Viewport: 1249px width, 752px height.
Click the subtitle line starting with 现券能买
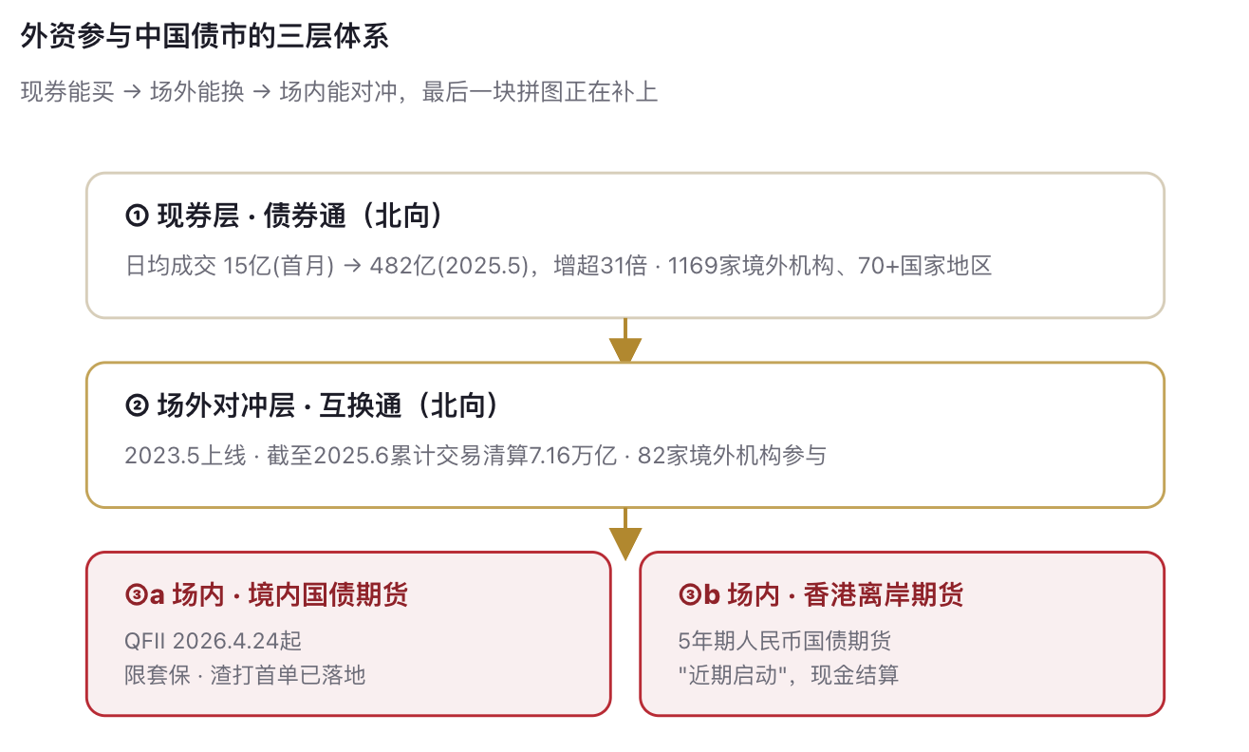tap(339, 92)
